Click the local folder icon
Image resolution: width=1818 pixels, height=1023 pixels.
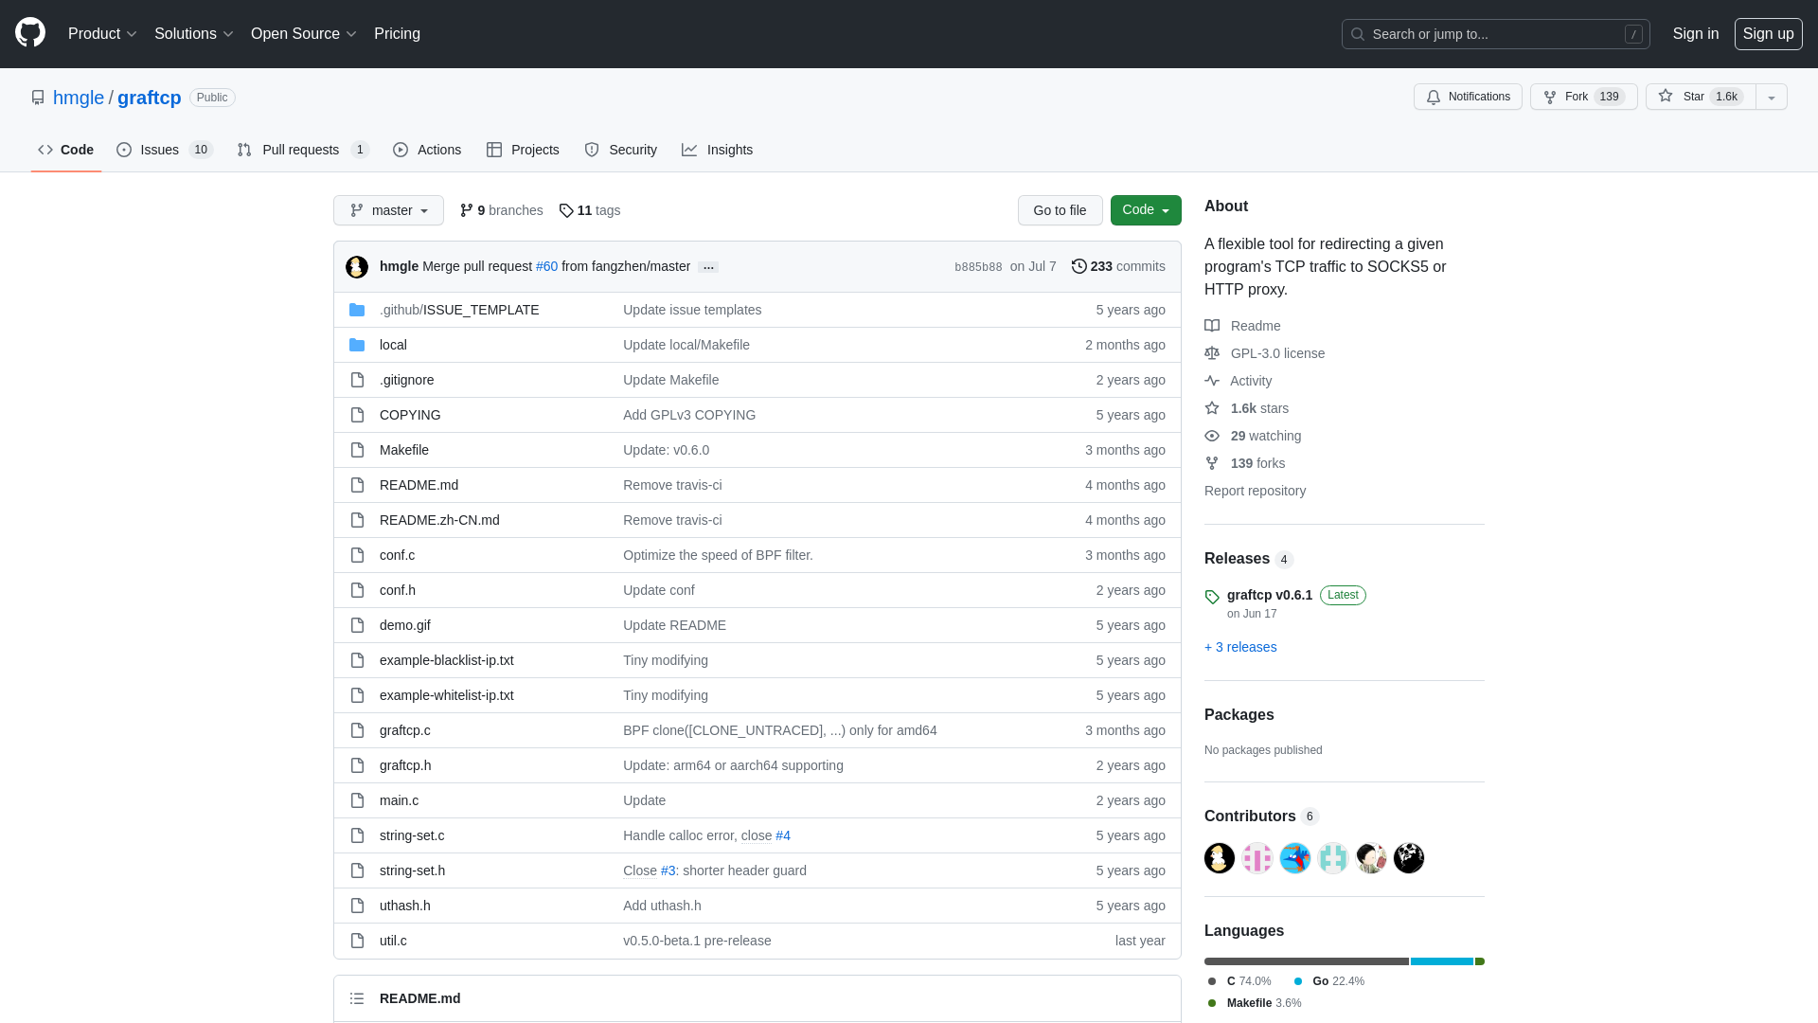[357, 345]
